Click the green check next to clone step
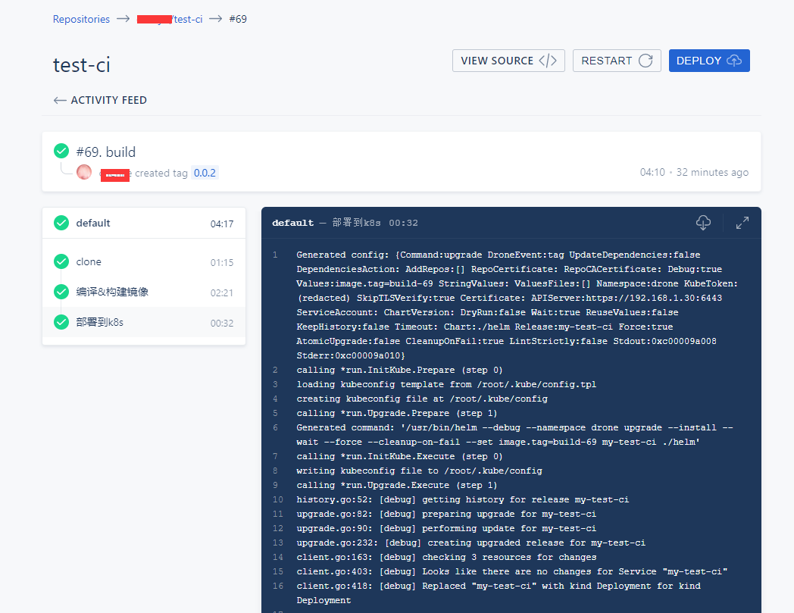 (x=61, y=261)
